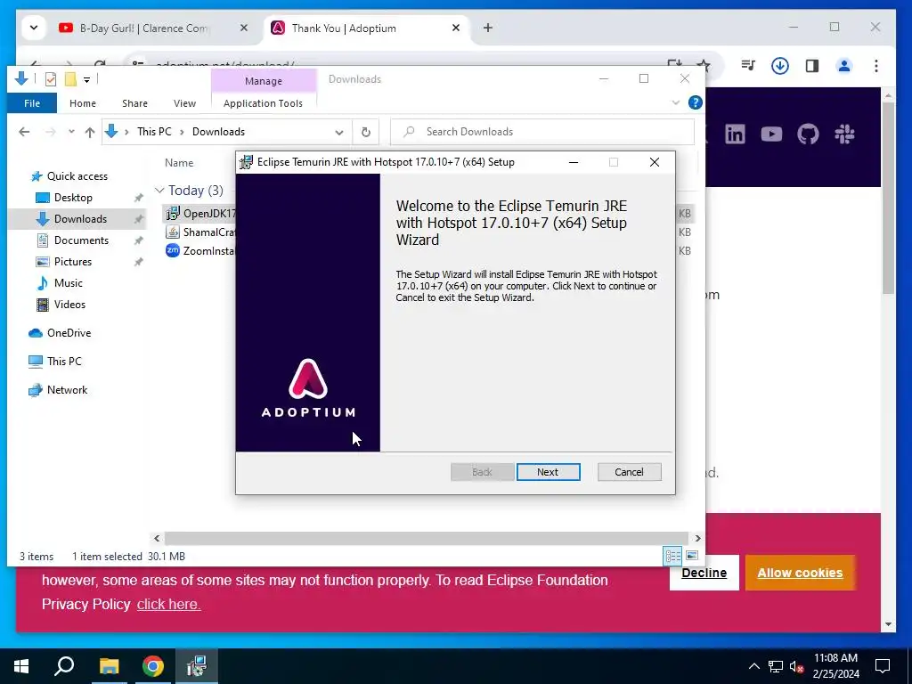Open Pictures in navigation pane
Screen dimensions: 912x684
(73, 262)
